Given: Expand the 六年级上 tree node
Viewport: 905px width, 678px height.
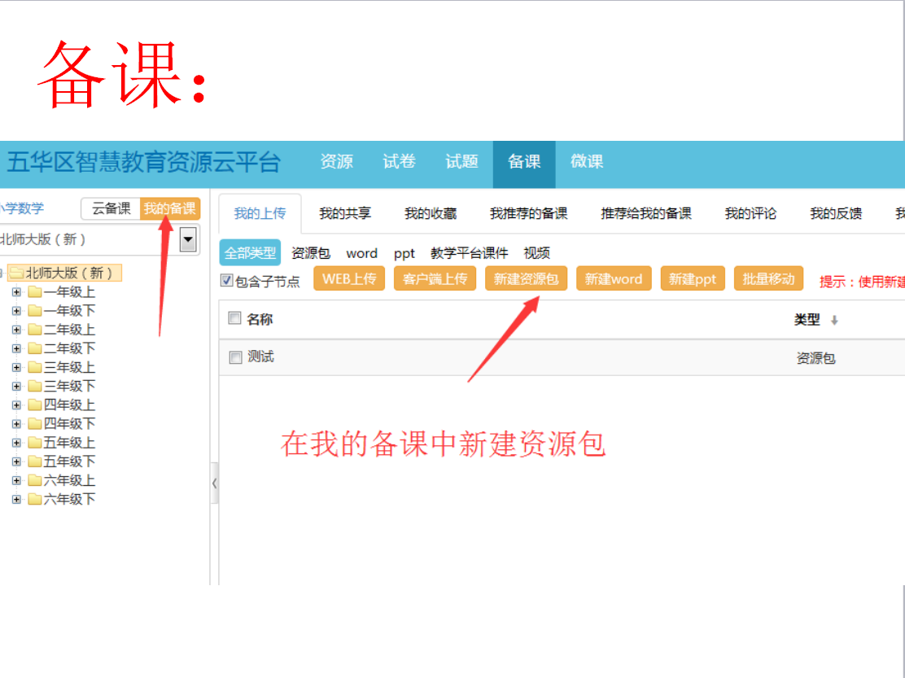Looking at the screenshot, I should tap(17, 481).
